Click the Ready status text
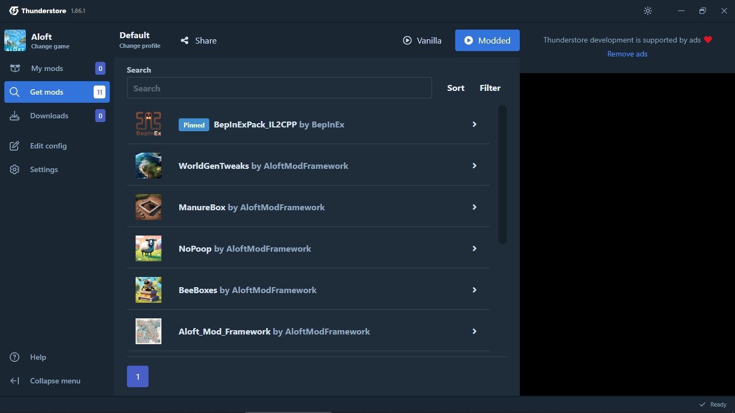Viewport: 735px width, 413px height. [x=718, y=404]
